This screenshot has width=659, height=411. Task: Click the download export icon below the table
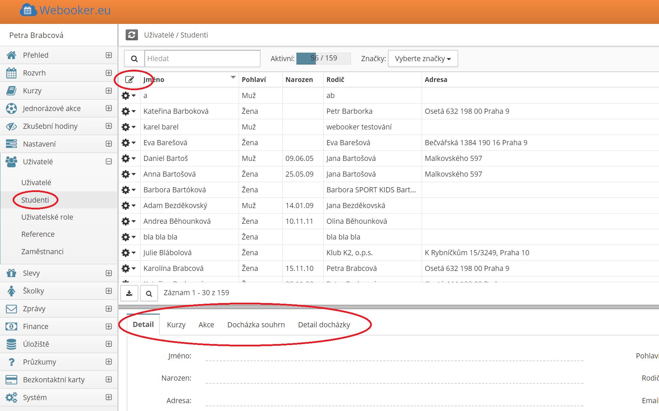point(129,293)
